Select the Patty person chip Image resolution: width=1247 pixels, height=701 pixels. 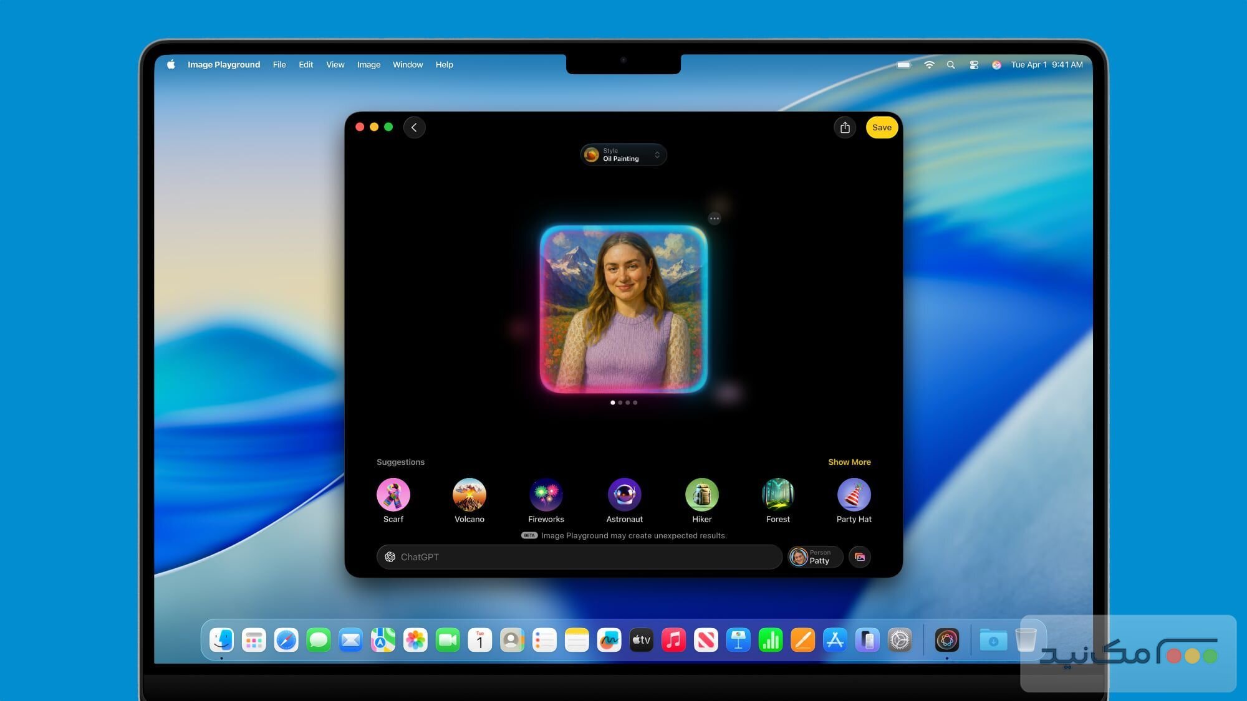(x=815, y=556)
